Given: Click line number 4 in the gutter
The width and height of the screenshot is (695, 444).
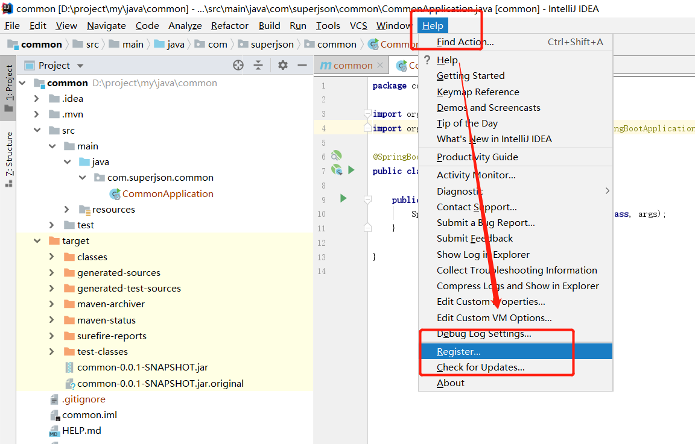Looking at the screenshot, I should click(x=323, y=128).
